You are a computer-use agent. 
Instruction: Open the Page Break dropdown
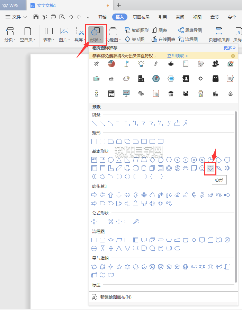pos(10,35)
